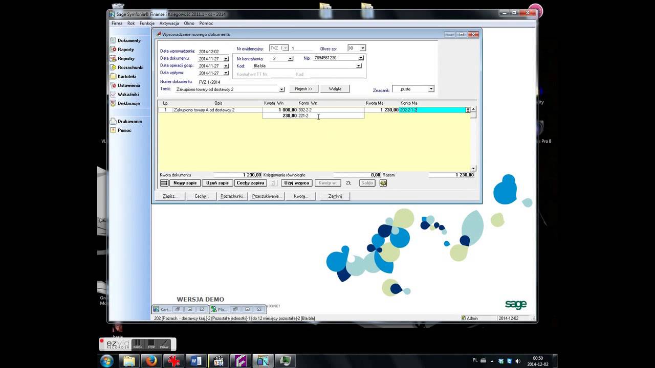Click the volume icon in system tray
Screen dimensions: 655x368
click(x=517, y=361)
